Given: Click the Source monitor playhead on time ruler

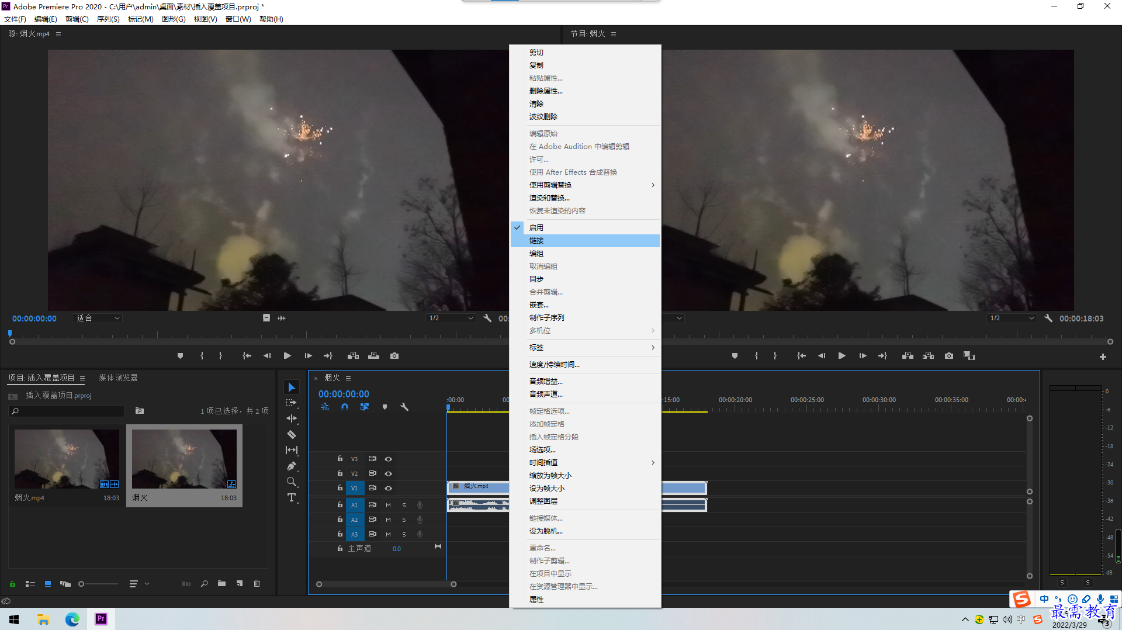Looking at the screenshot, I should click(10, 334).
